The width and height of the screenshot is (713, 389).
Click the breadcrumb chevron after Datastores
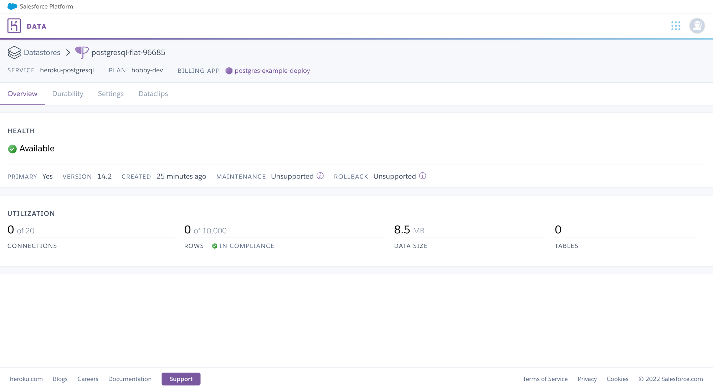tap(68, 52)
